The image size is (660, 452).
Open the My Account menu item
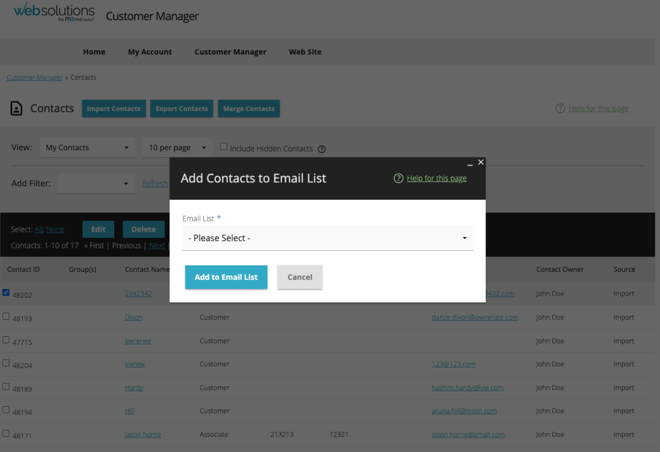150,52
